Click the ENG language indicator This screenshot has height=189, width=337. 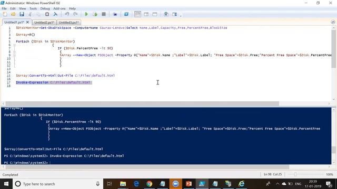[298, 184]
